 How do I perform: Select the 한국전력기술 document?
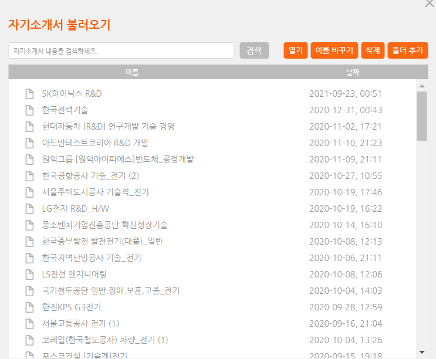[x=65, y=110]
